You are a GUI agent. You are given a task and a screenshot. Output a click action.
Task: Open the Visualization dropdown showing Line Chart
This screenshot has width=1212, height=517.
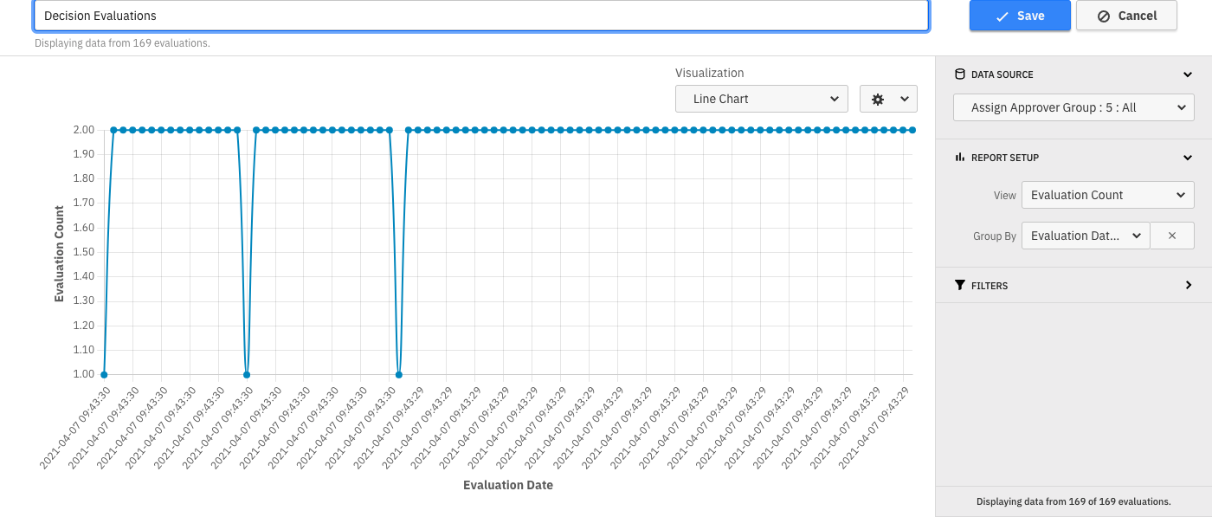[761, 99]
